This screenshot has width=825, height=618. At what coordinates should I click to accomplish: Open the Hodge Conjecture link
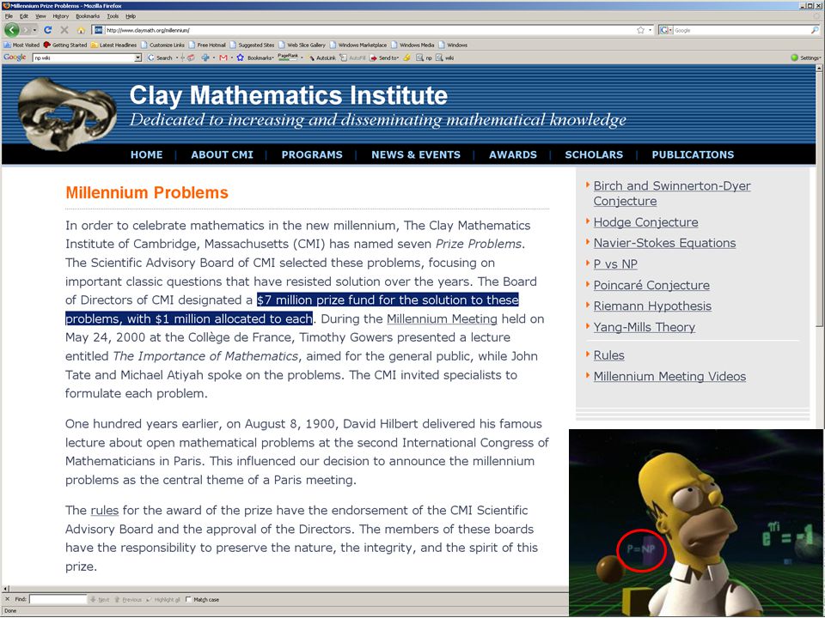pos(645,222)
